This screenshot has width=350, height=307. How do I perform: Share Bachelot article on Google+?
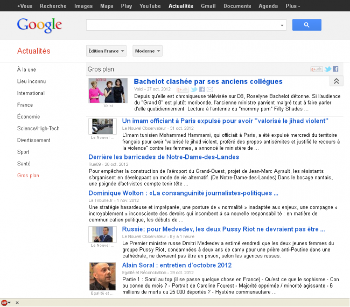pos(183,89)
